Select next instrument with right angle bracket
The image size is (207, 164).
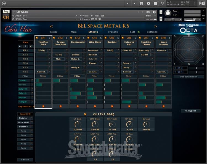pyautogui.click(x=156, y=26)
